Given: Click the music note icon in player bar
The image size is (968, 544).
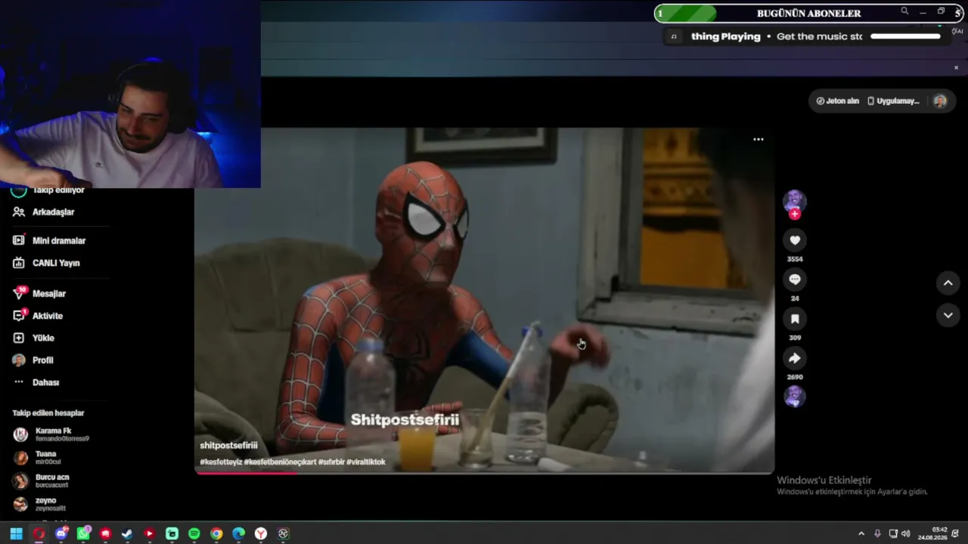Looking at the screenshot, I should (674, 36).
